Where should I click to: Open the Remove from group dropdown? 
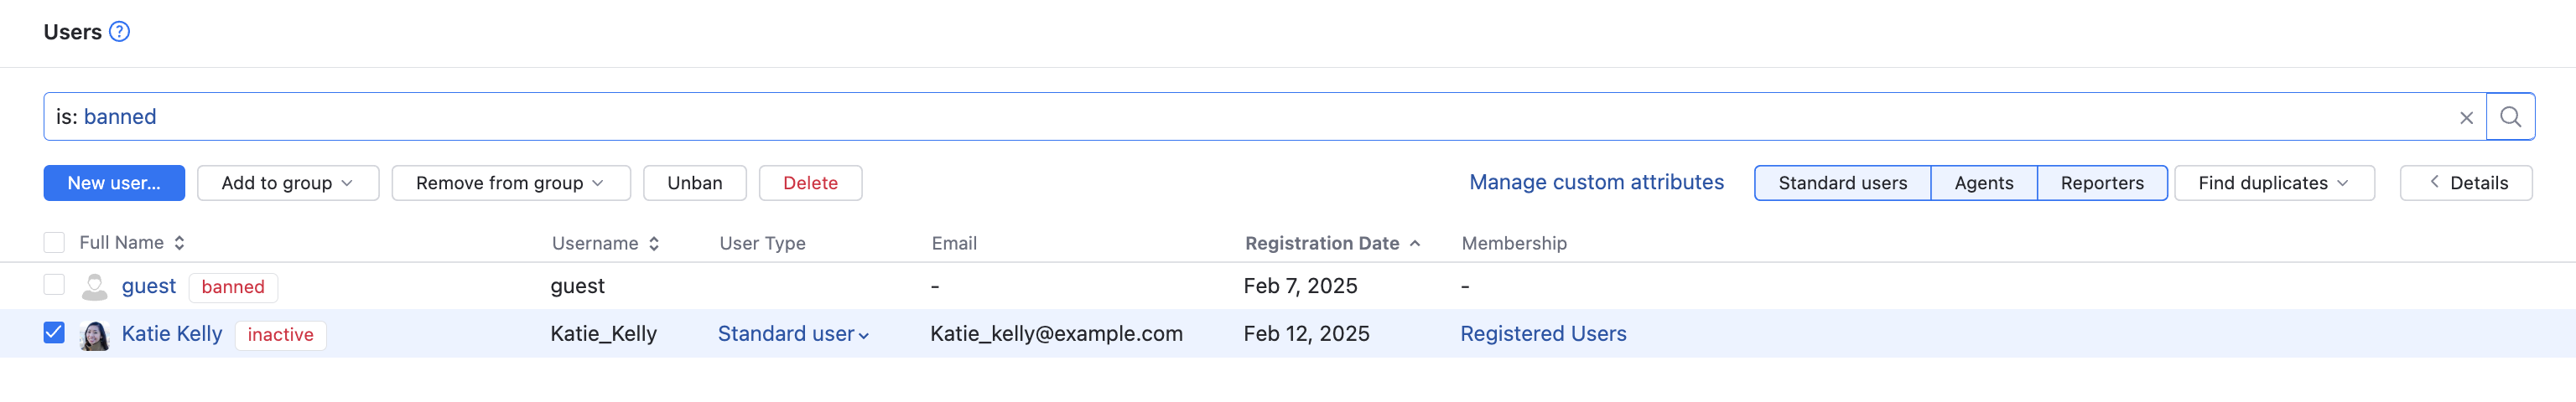[x=510, y=183]
